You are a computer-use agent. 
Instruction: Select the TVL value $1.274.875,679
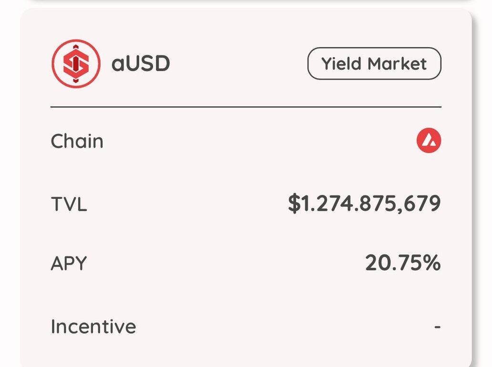(364, 204)
